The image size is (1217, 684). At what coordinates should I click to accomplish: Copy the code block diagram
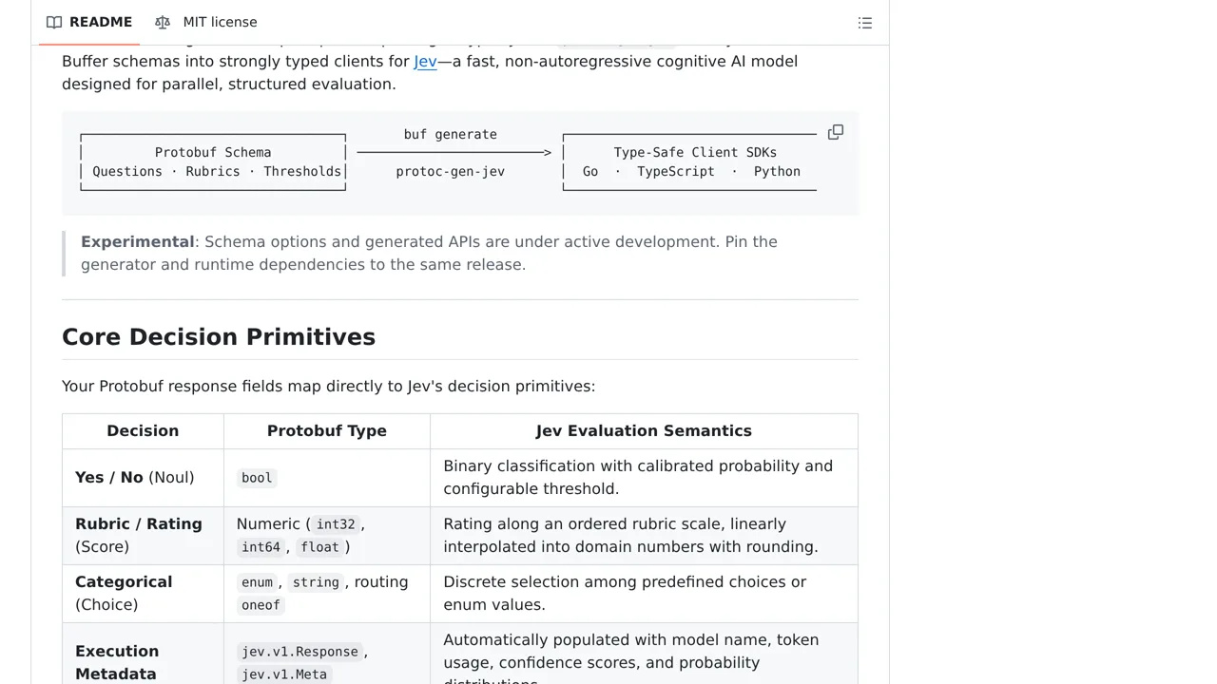(836, 132)
